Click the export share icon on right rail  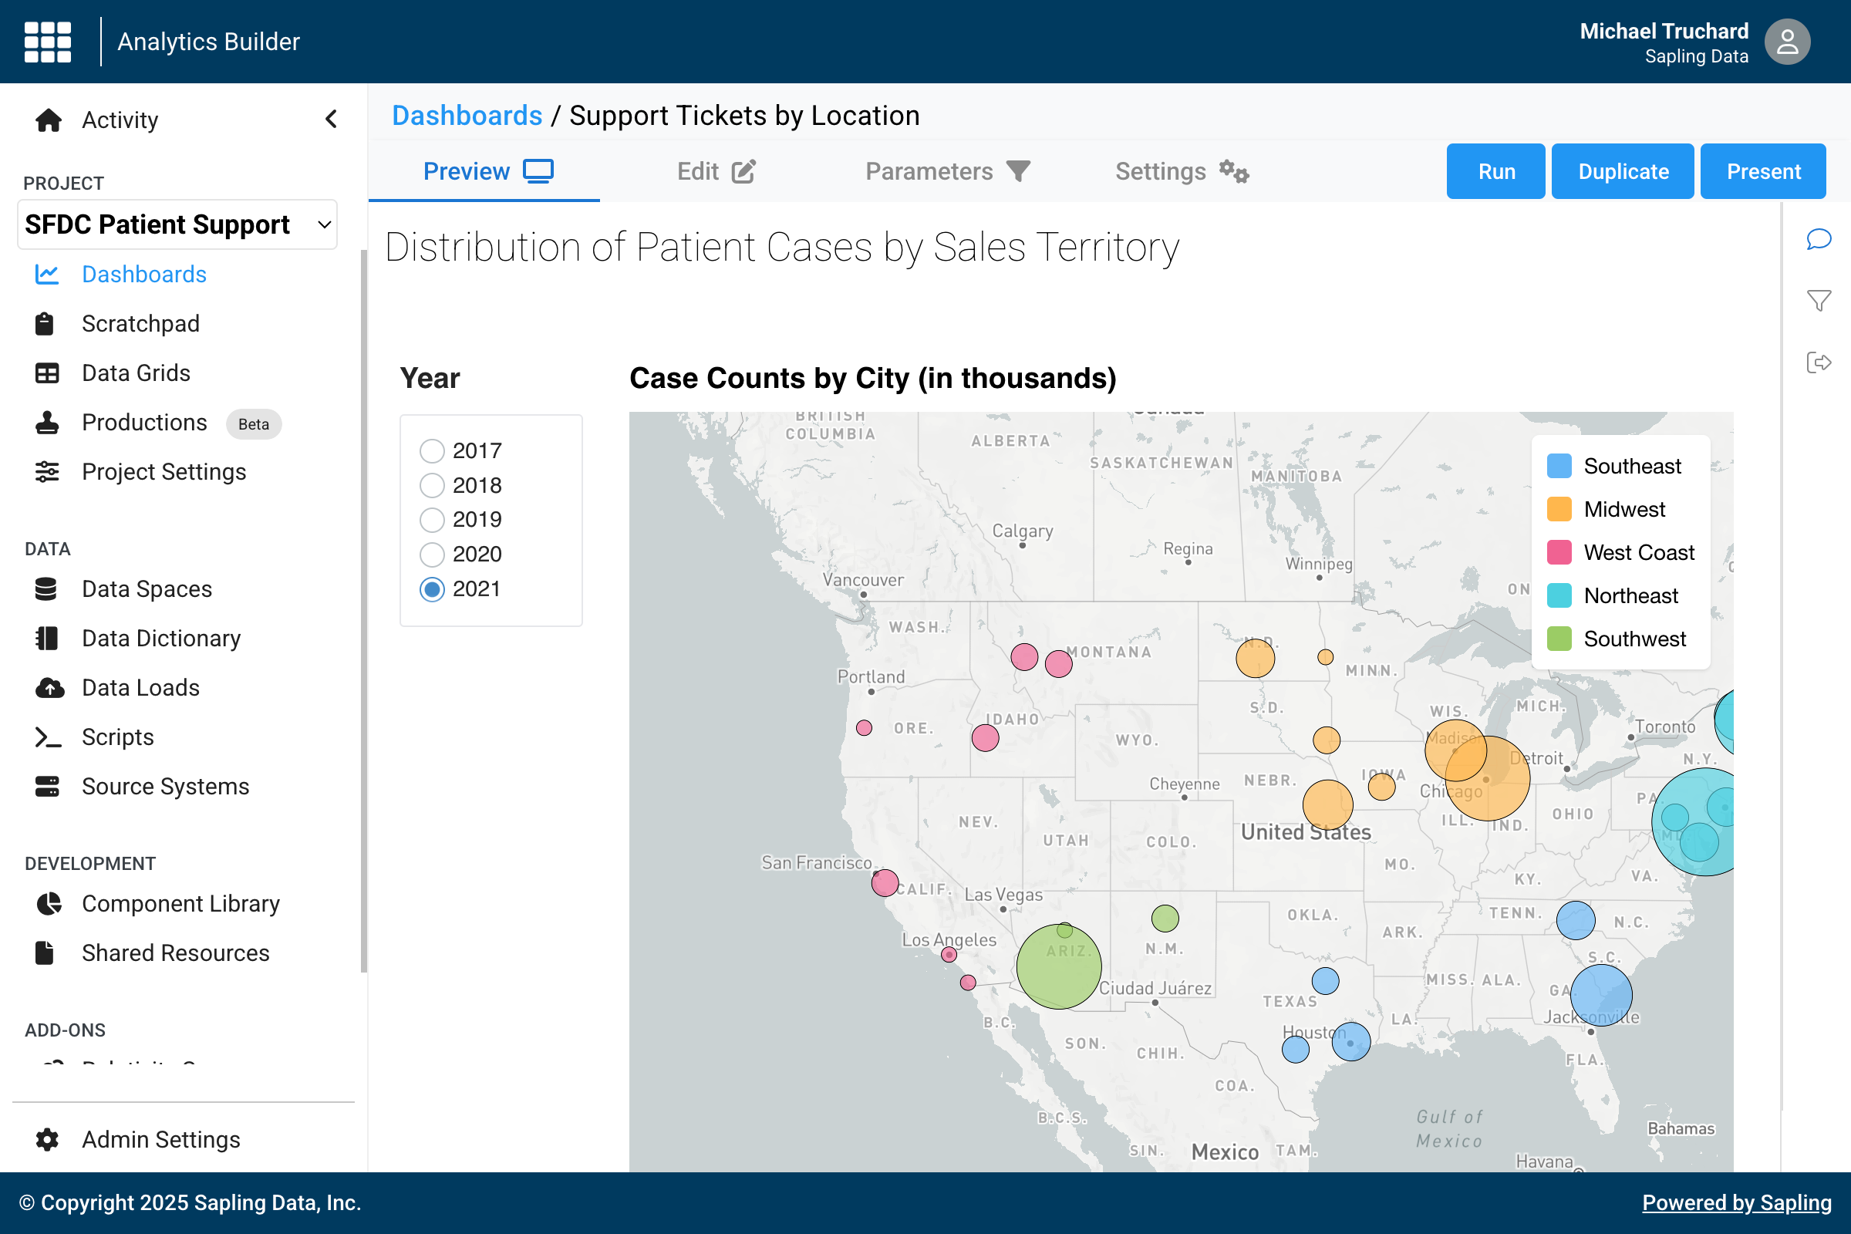pos(1818,362)
